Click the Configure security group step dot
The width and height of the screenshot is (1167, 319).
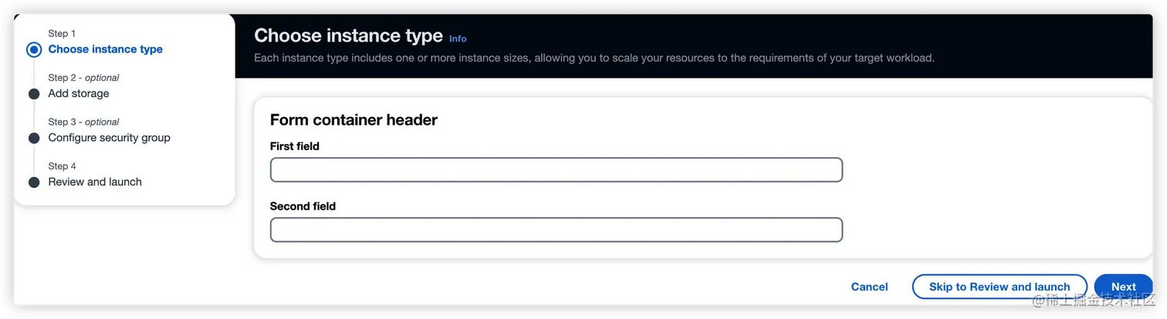pyautogui.click(x=34, y=139)
